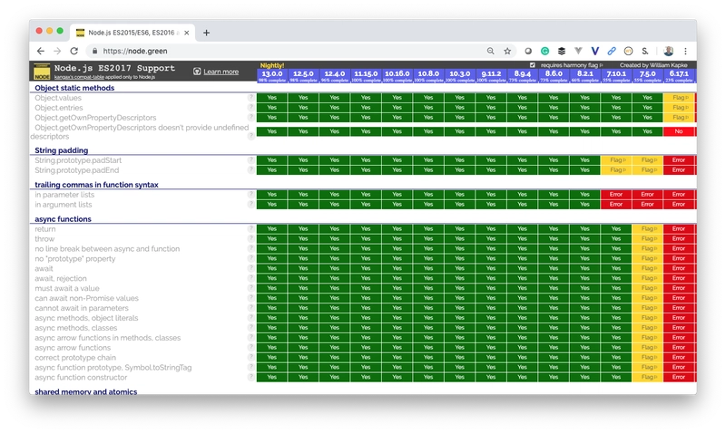The height and width of the screenshot is (433, 726).
Task: Click the 13.0.0 Nightly version column header
Action: (272, 72)
